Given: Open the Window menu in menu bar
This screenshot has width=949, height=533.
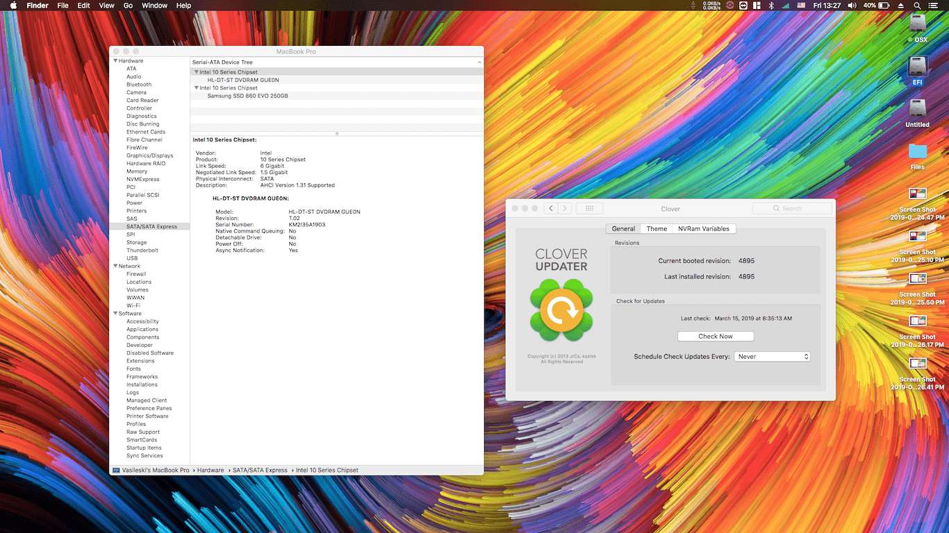Looking at the screenshot, I should (154, 6).
